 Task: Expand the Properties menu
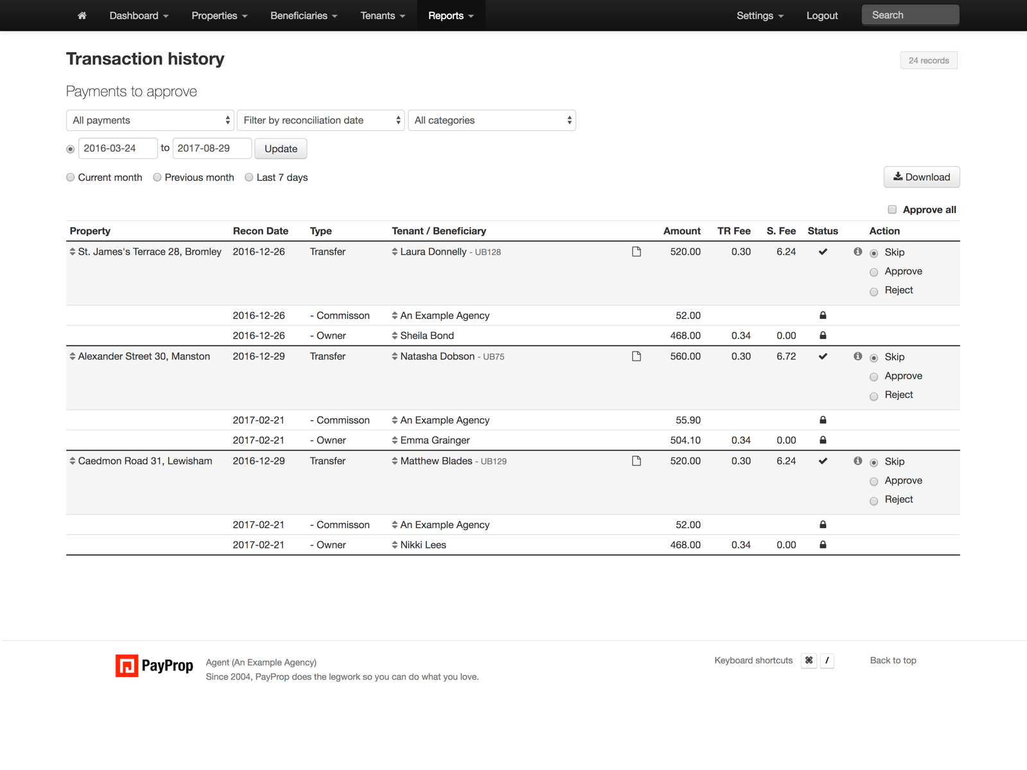click(220, 15)
